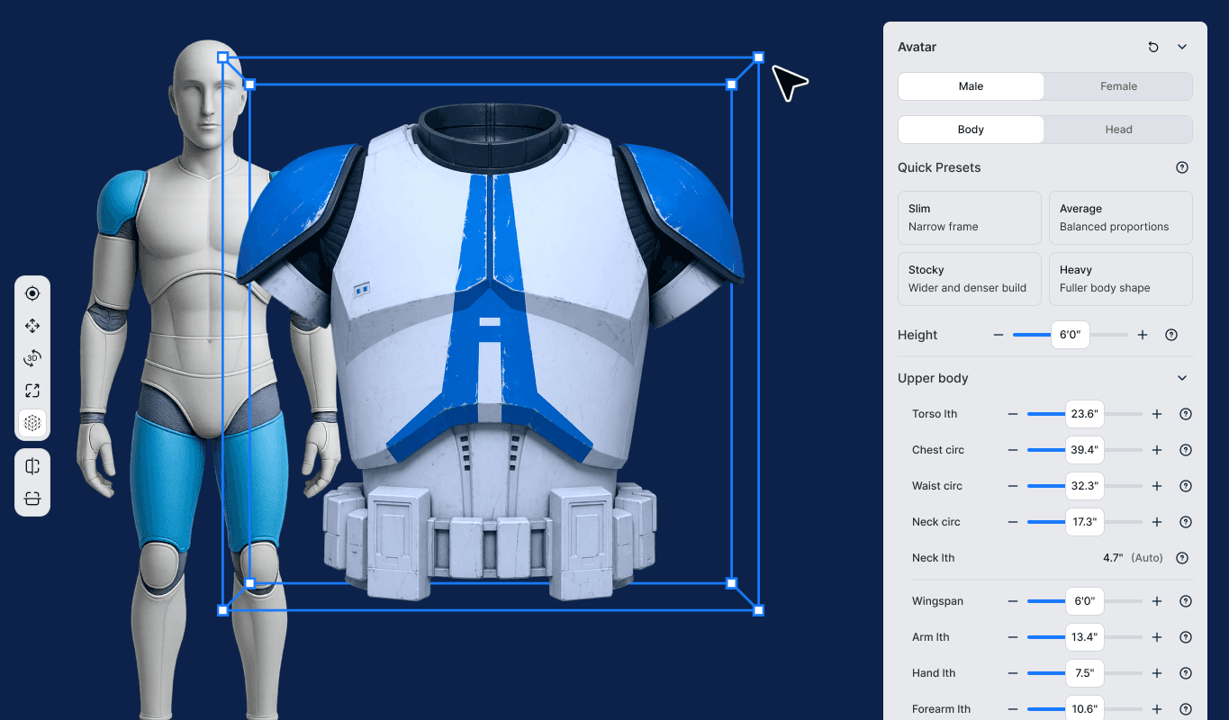This screenshot has height=720, width=1229.
Task: Increase Forearm lth value
Action: click(x=1157, y=709)
